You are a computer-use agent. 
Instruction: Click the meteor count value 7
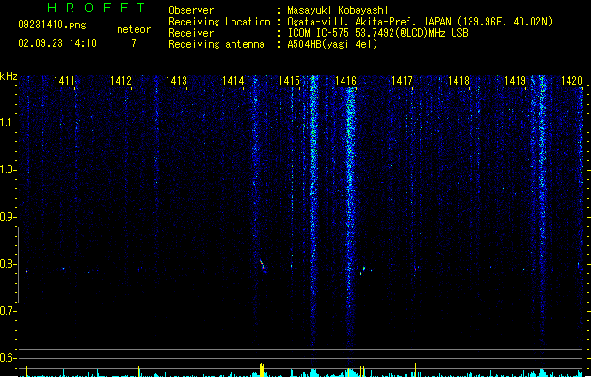(x=134, y=43)
